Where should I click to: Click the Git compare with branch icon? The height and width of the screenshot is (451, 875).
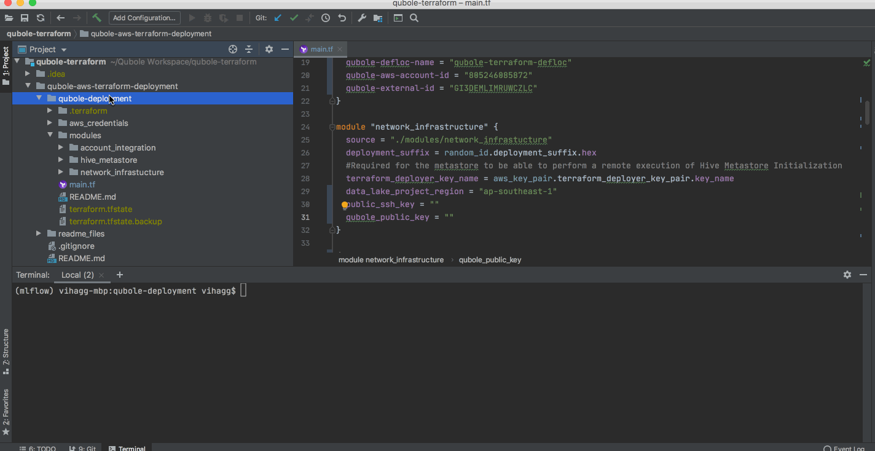[310, 18]
